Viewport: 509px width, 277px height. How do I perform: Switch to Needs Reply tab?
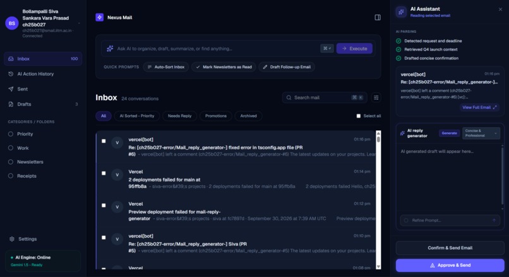coord(179,116)
